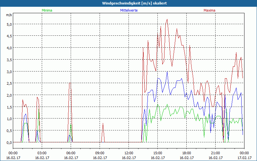Click the 3,5 y-axis value
Screen dimensions: 257x161
tap(9, 60)
